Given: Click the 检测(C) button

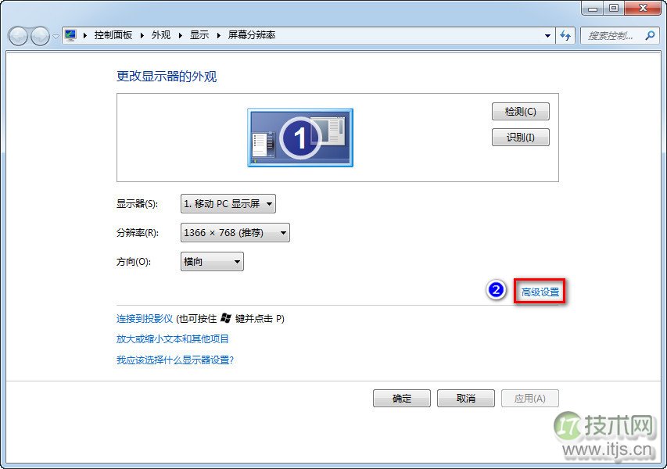Looking at the screenshot, I should [520, 112].
